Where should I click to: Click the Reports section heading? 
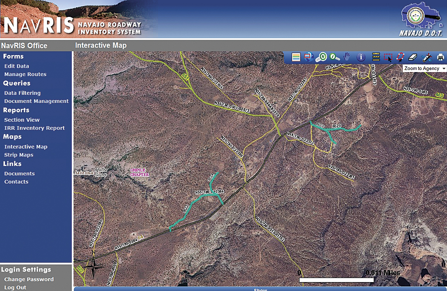tap(16, 110)
